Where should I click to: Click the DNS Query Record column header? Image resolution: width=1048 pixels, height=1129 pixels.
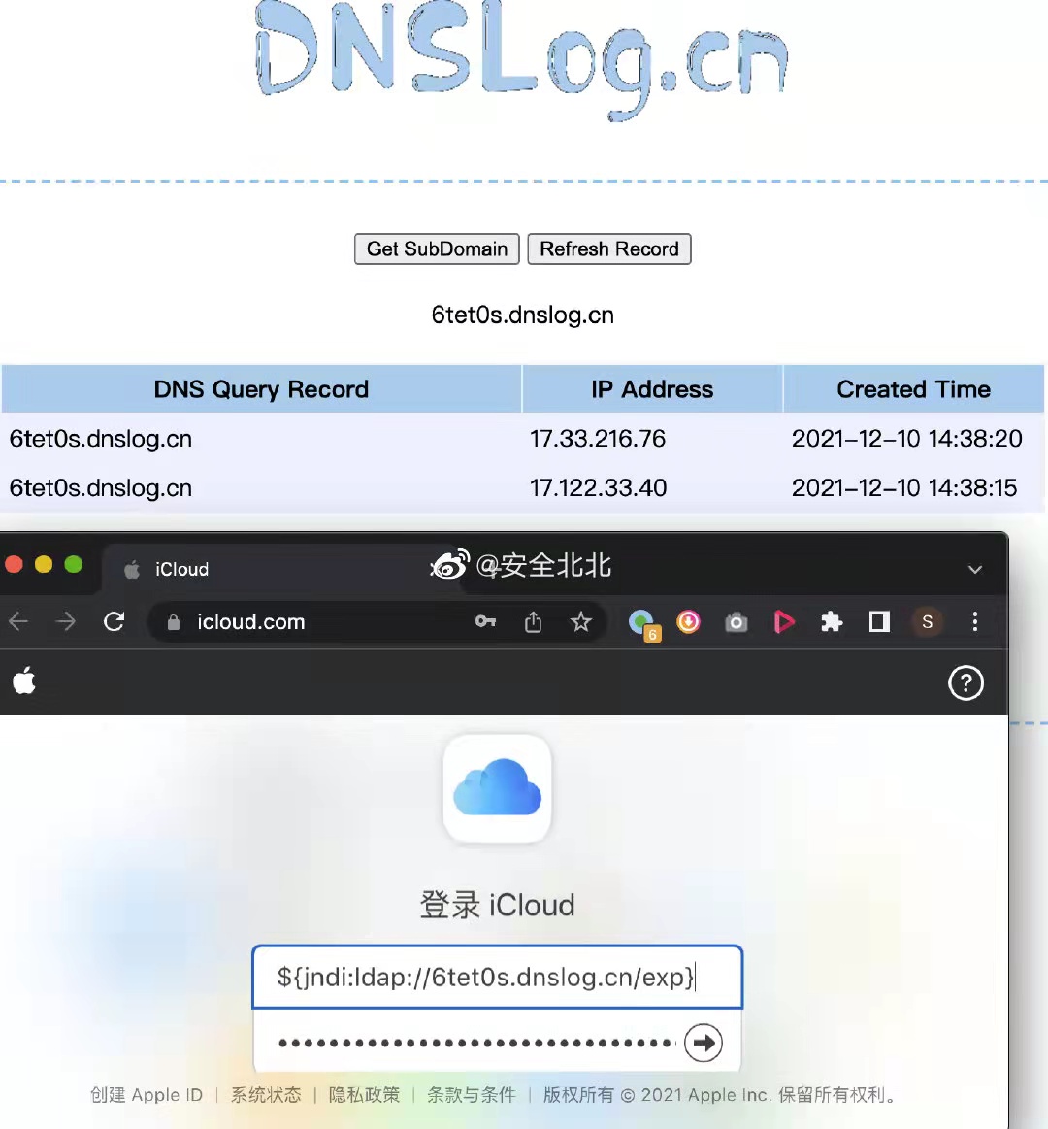[261, 389]
